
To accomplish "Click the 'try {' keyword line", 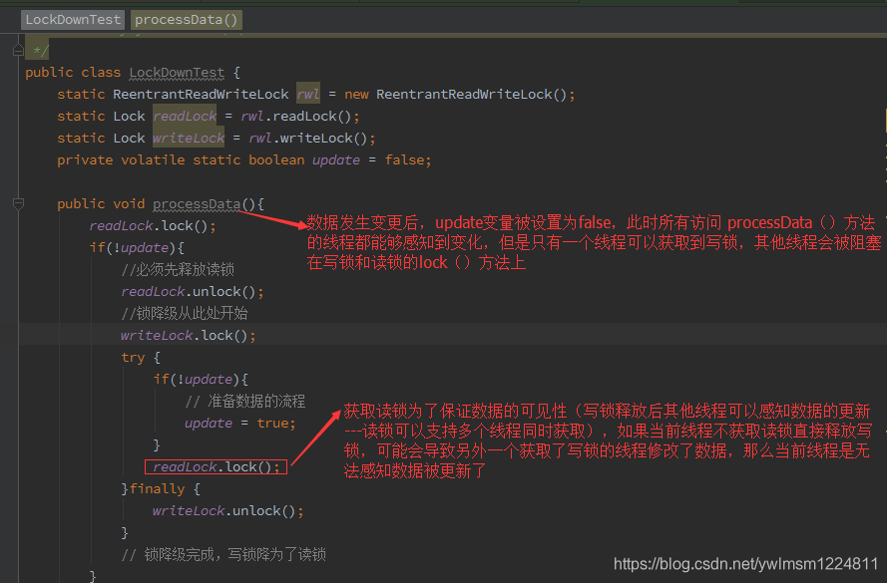I will (141, 358).
